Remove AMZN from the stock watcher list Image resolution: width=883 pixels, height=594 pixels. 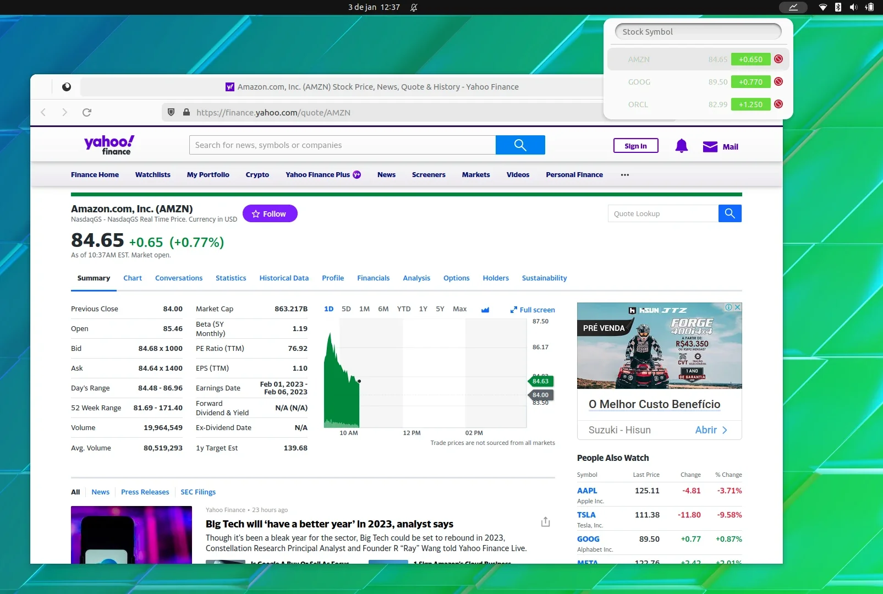pyautogui.click(x=778, y=59)
